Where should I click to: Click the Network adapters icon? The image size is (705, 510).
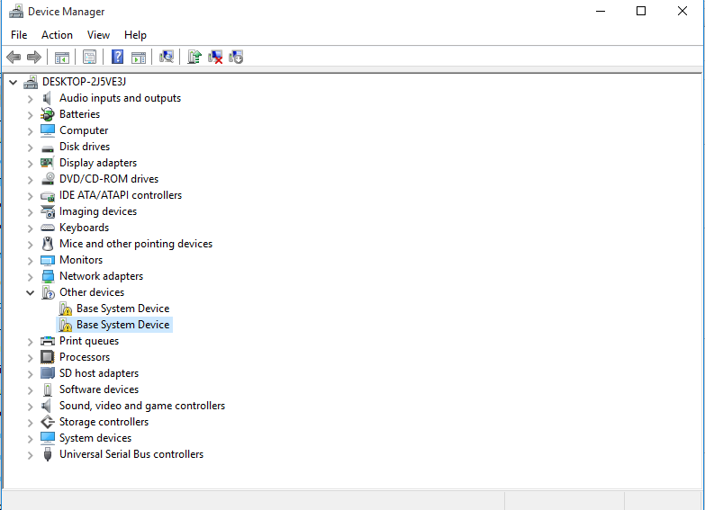coord(48,276)
